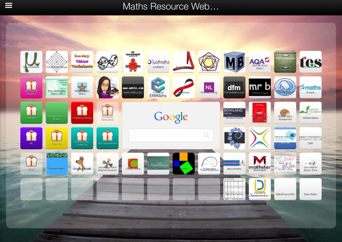
Task: Open the You Tube tutorials tile
Action: (x=108, y=138)
